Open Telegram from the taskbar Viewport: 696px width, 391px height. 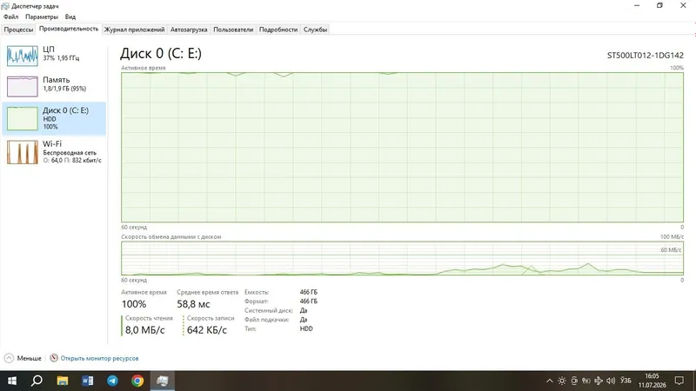click(x=112, y=381)
